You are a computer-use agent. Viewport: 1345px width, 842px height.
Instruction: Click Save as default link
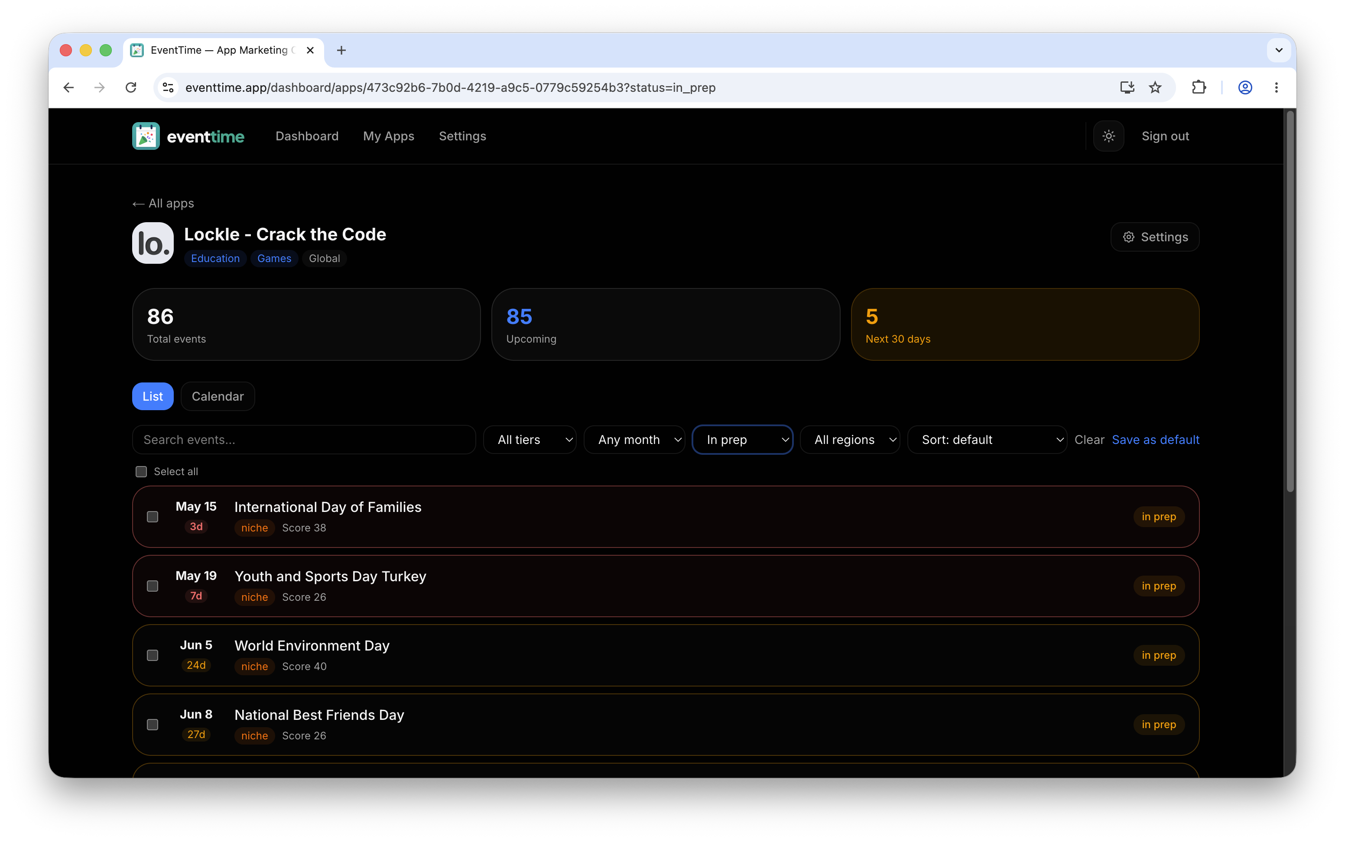coord(1155,440)
